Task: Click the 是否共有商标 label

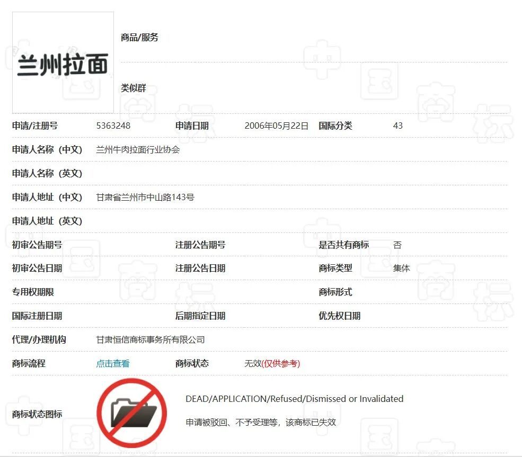Action: [x=343, y=245]
